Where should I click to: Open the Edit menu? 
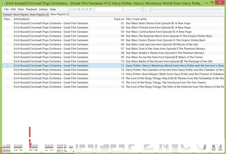(13, 9)
